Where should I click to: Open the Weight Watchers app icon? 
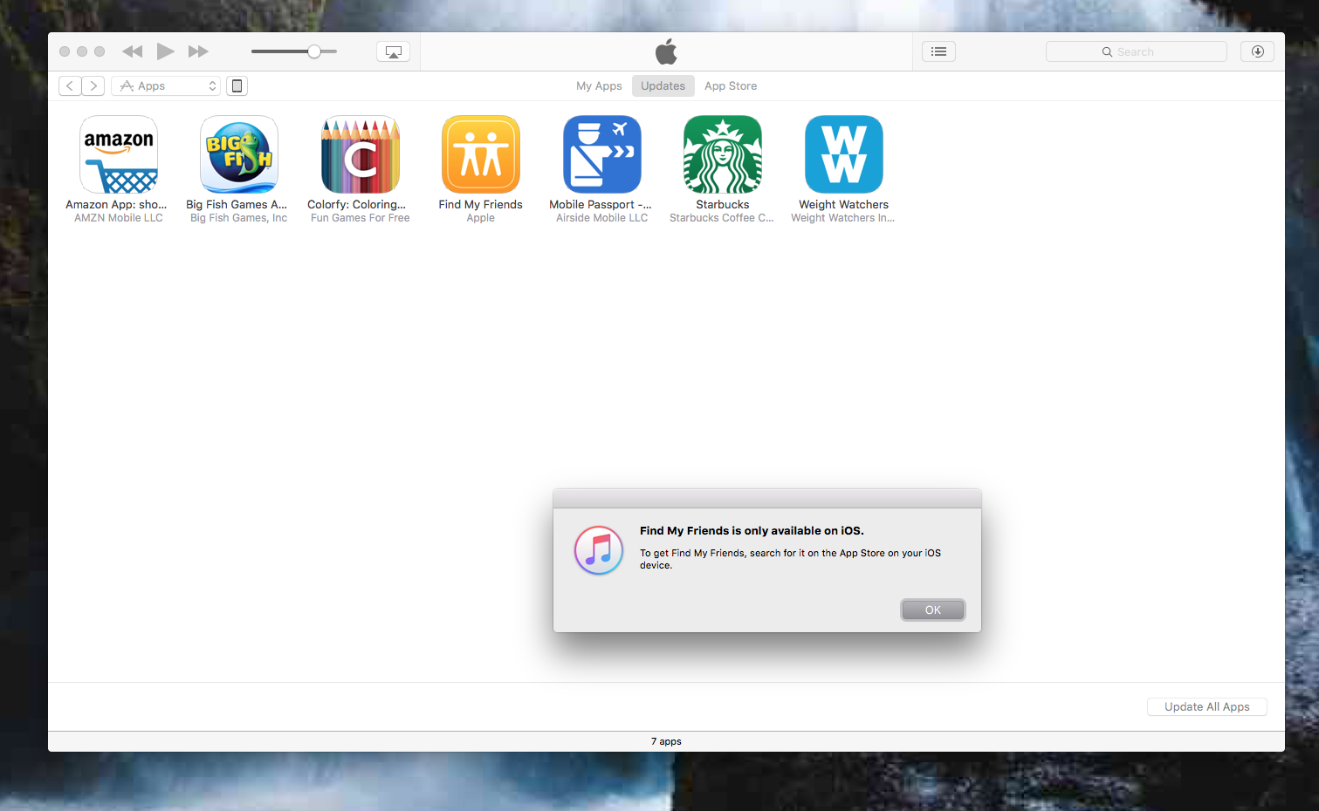[844, 154]
